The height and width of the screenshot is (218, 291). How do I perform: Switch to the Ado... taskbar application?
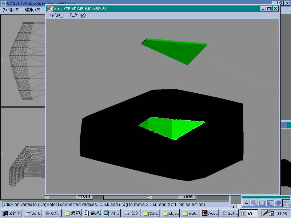pos(210,214)
